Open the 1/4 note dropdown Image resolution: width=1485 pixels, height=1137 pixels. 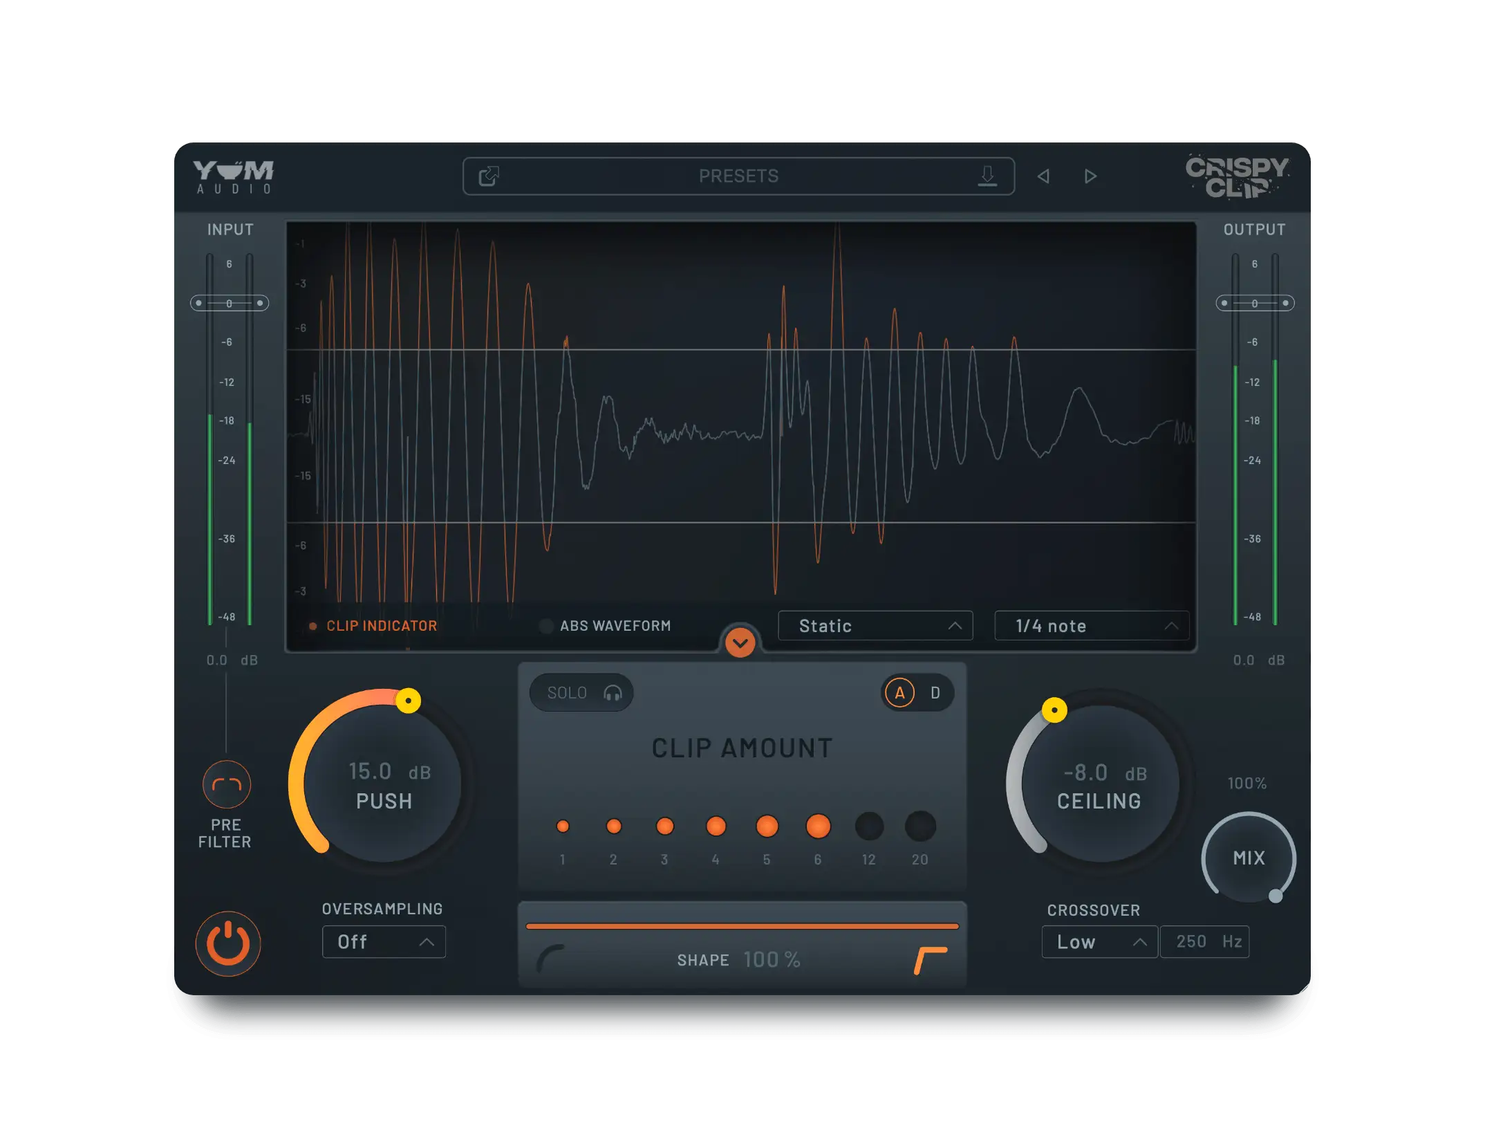coord(1091,626)
